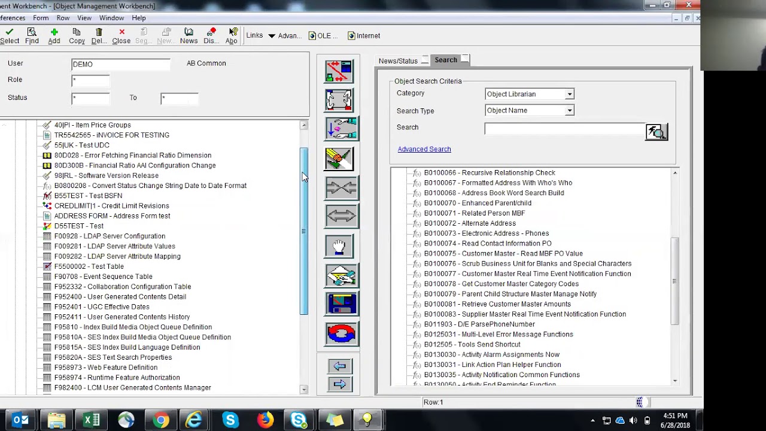Open the View menu
The width and height of the screenshot is (766, 431).
(x=84, y=18)
